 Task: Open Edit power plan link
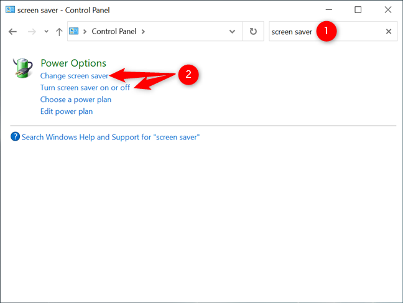click(x=67, y=111)
